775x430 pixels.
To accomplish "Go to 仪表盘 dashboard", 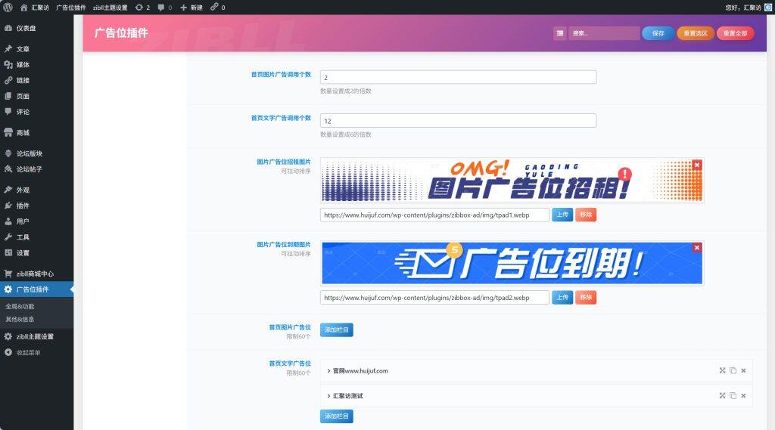I will tap(36, 28).
